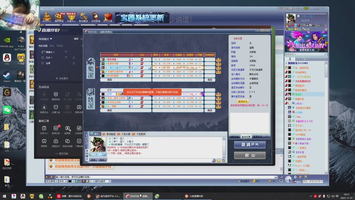355x200 pixels.
Task: Open the Windows Start menu
Action: coord(4,196)
